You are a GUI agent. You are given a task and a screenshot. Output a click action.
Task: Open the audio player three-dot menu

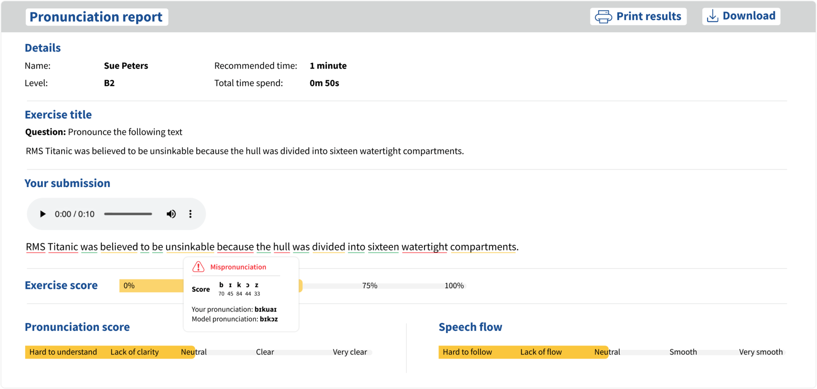190,214
